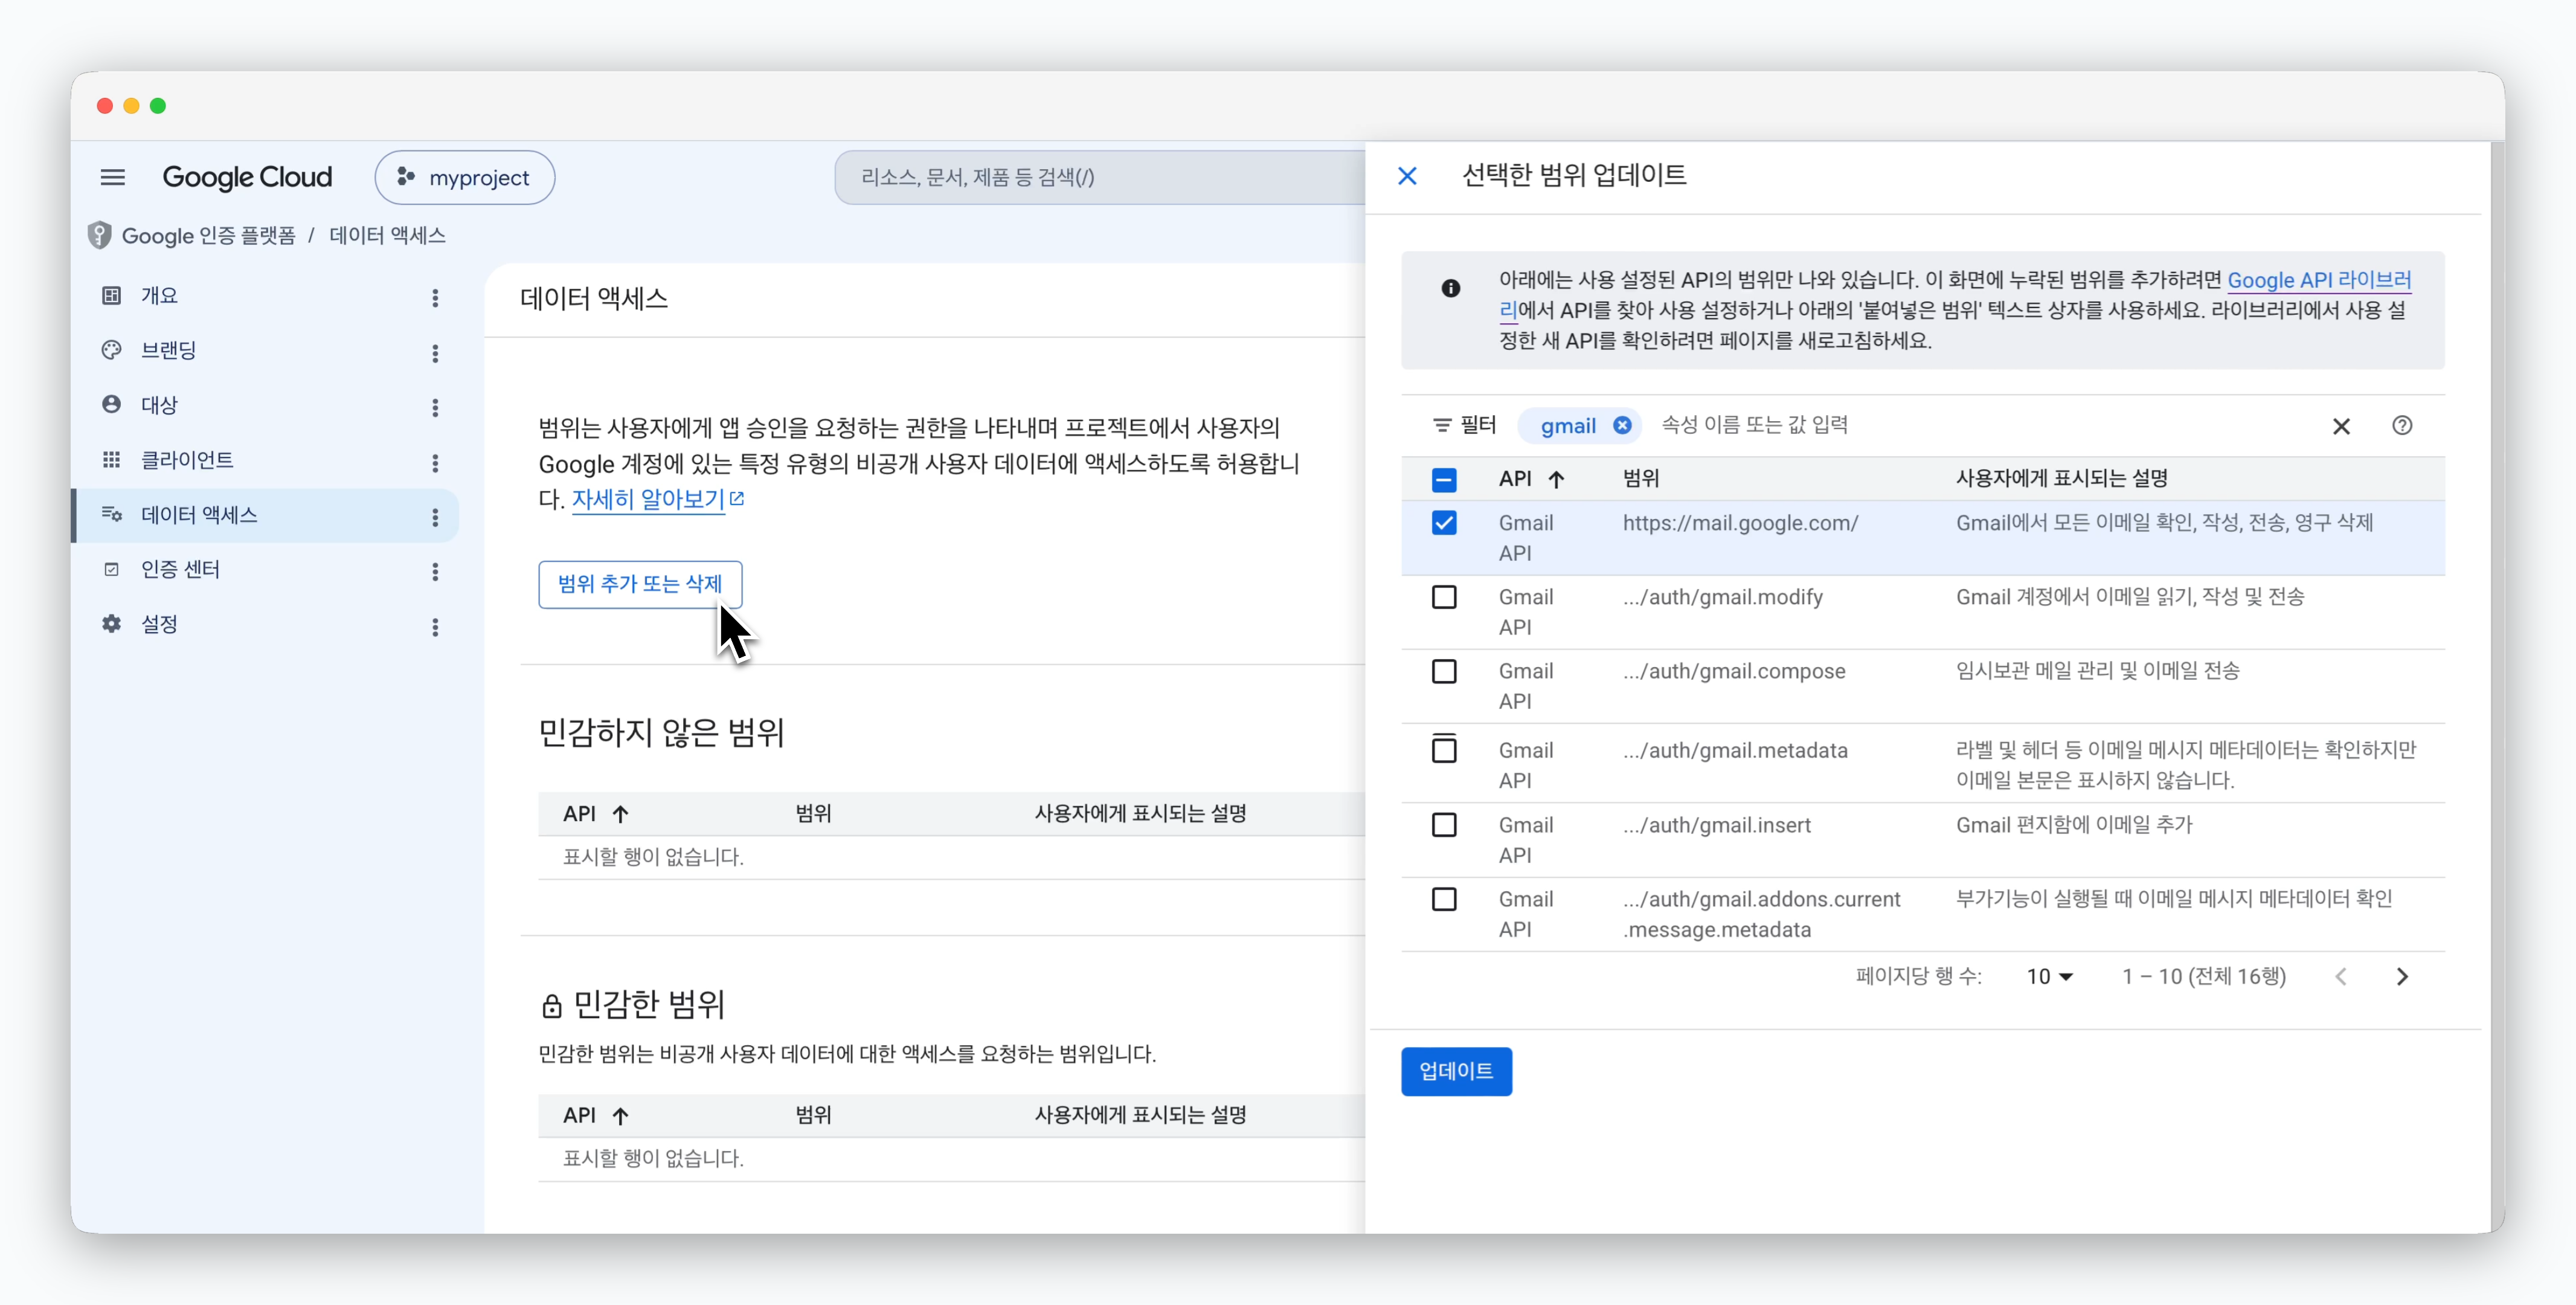Click the 데이터 액세스 sidebar icon
Image resolution: width=2576 pixels, height=1305 pixels.
point(111,514)
